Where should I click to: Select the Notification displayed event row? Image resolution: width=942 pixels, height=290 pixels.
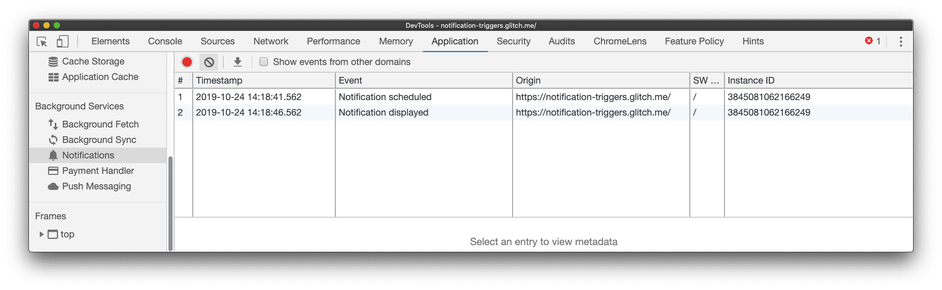[x=383, y=112]
